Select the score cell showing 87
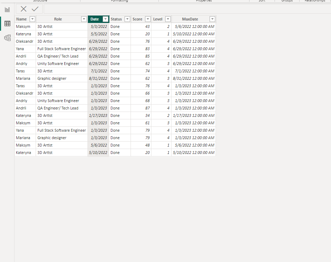Viewport: 331px width, 262px height. tap(141, 108)
